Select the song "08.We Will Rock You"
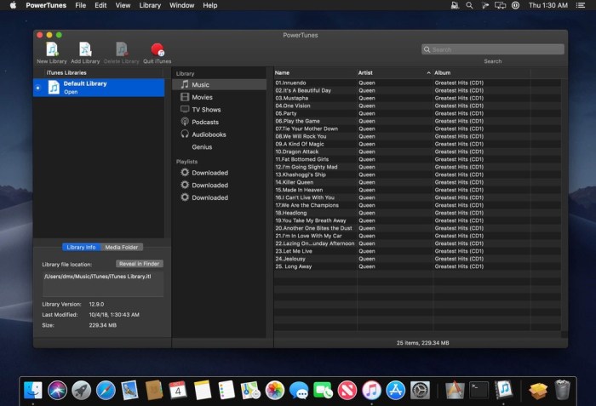This screenshot has height=406, width=596. pyautogui.click(x=301, y=136)
